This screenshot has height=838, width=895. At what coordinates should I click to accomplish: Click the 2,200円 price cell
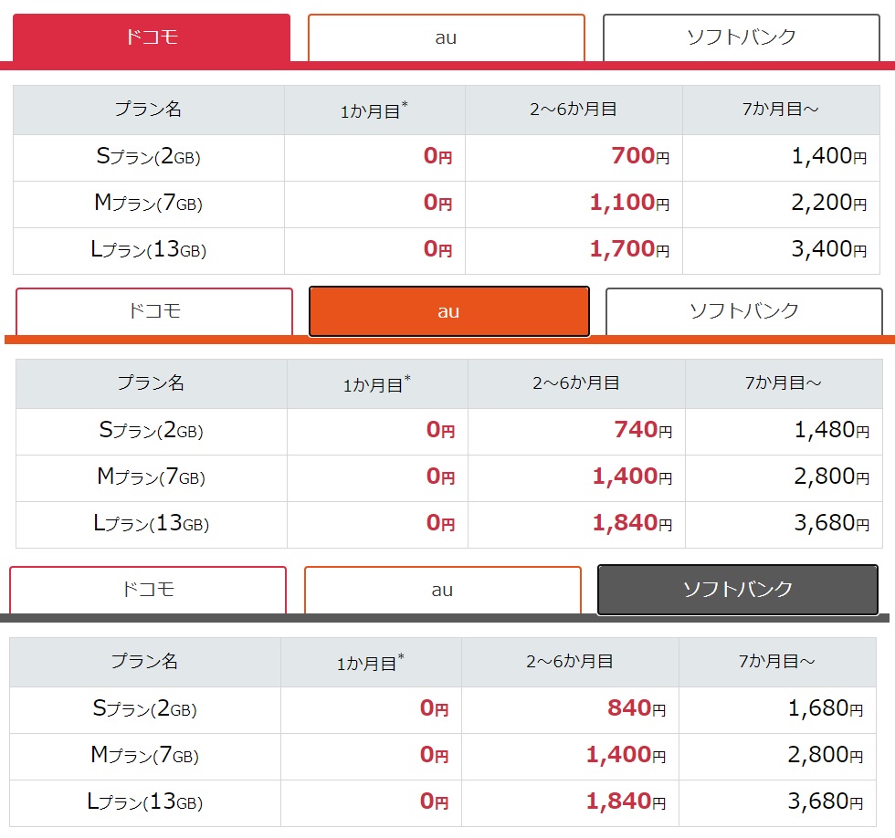coord(828,203)
